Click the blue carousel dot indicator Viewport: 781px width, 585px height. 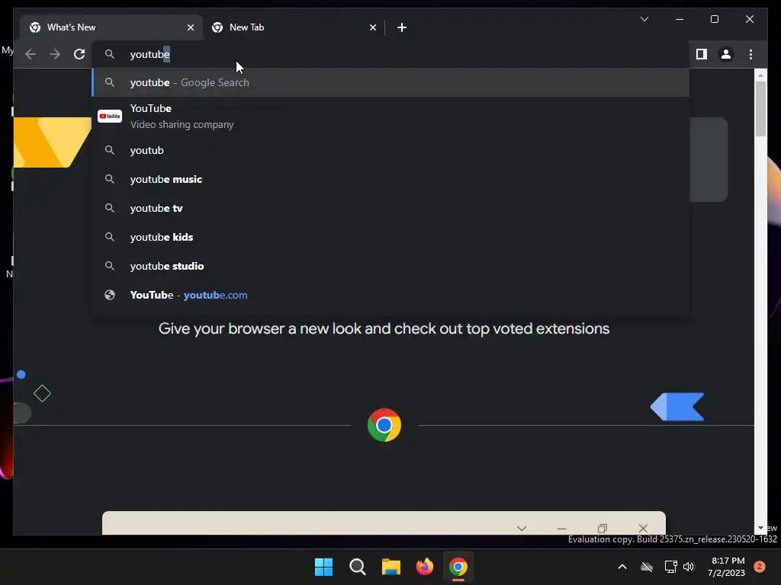tap(21, 375)
